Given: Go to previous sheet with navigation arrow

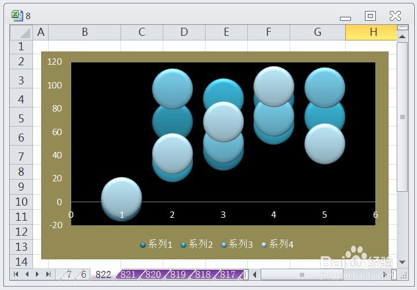Looking at the screenshot, I should point(27,274).
